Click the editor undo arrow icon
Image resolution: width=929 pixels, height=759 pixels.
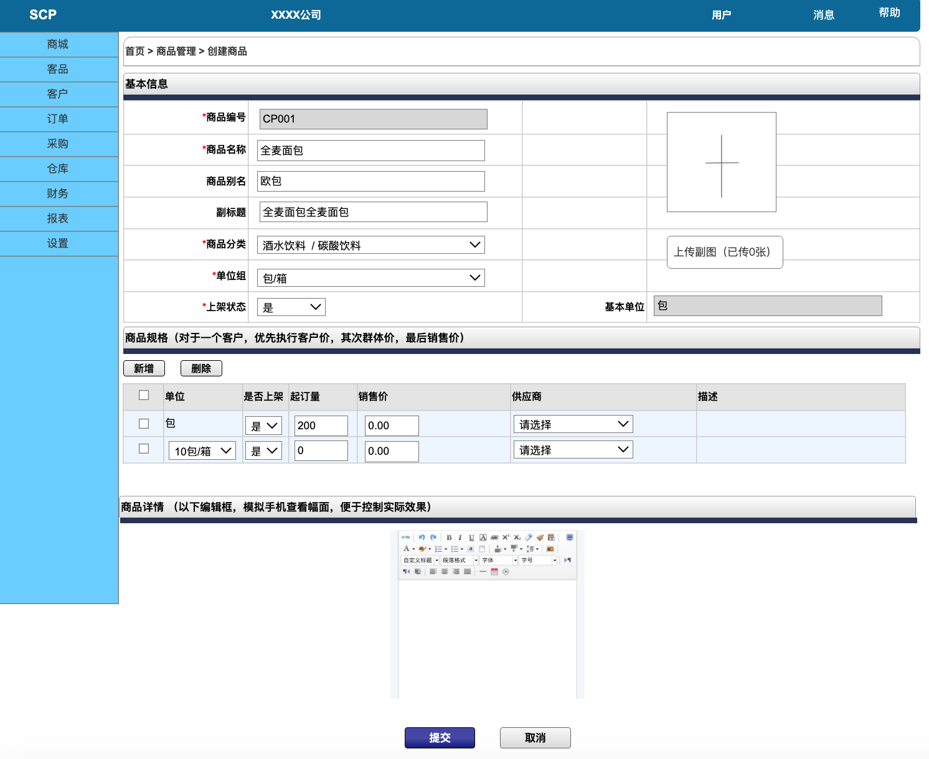tap(422, 538)
